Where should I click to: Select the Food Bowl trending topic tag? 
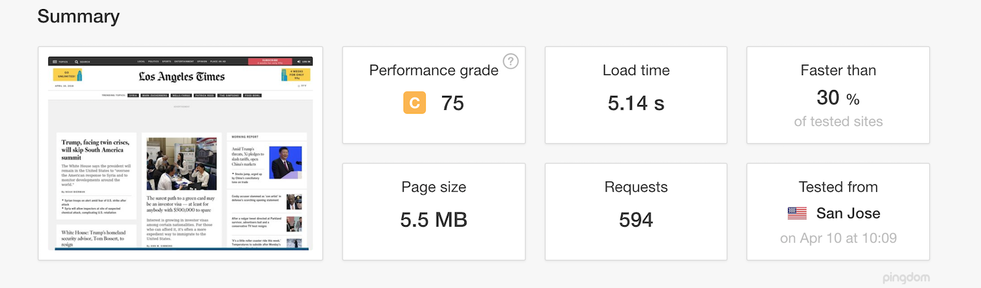(252, 95)
